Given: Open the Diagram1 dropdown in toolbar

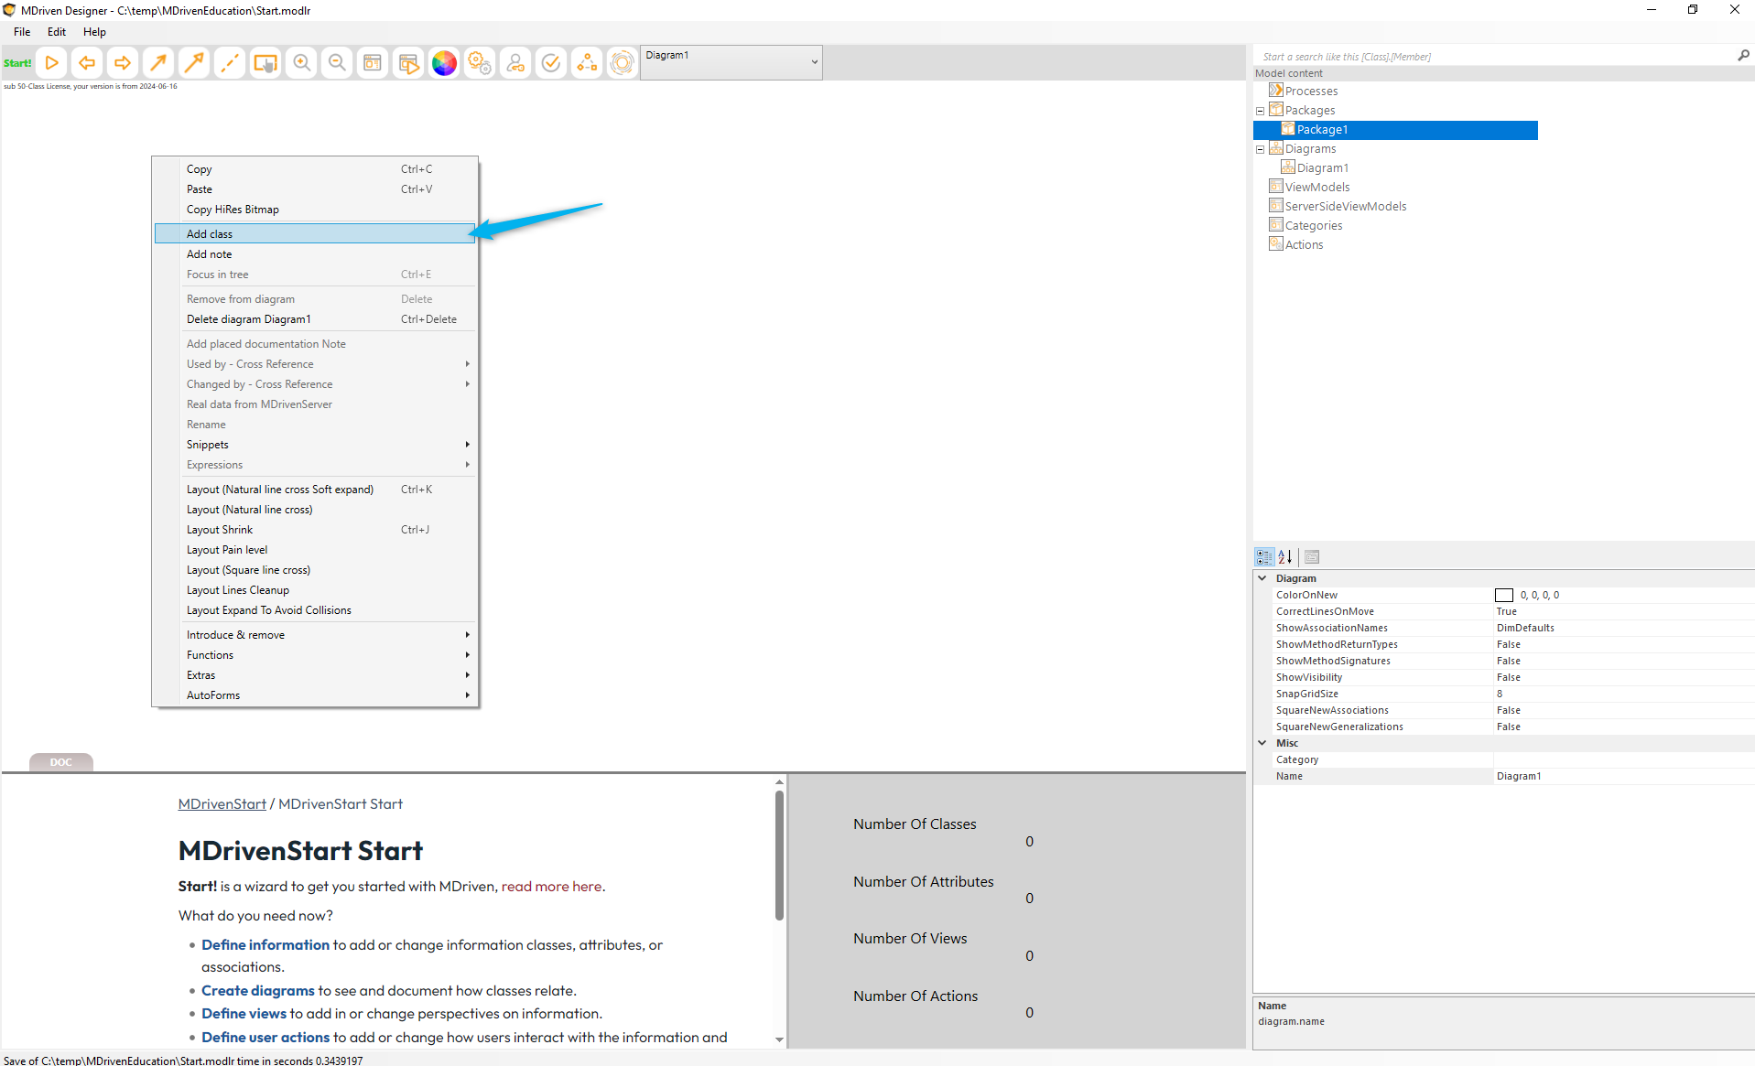Looking at the screenshot, I should [x=814, y=62].
